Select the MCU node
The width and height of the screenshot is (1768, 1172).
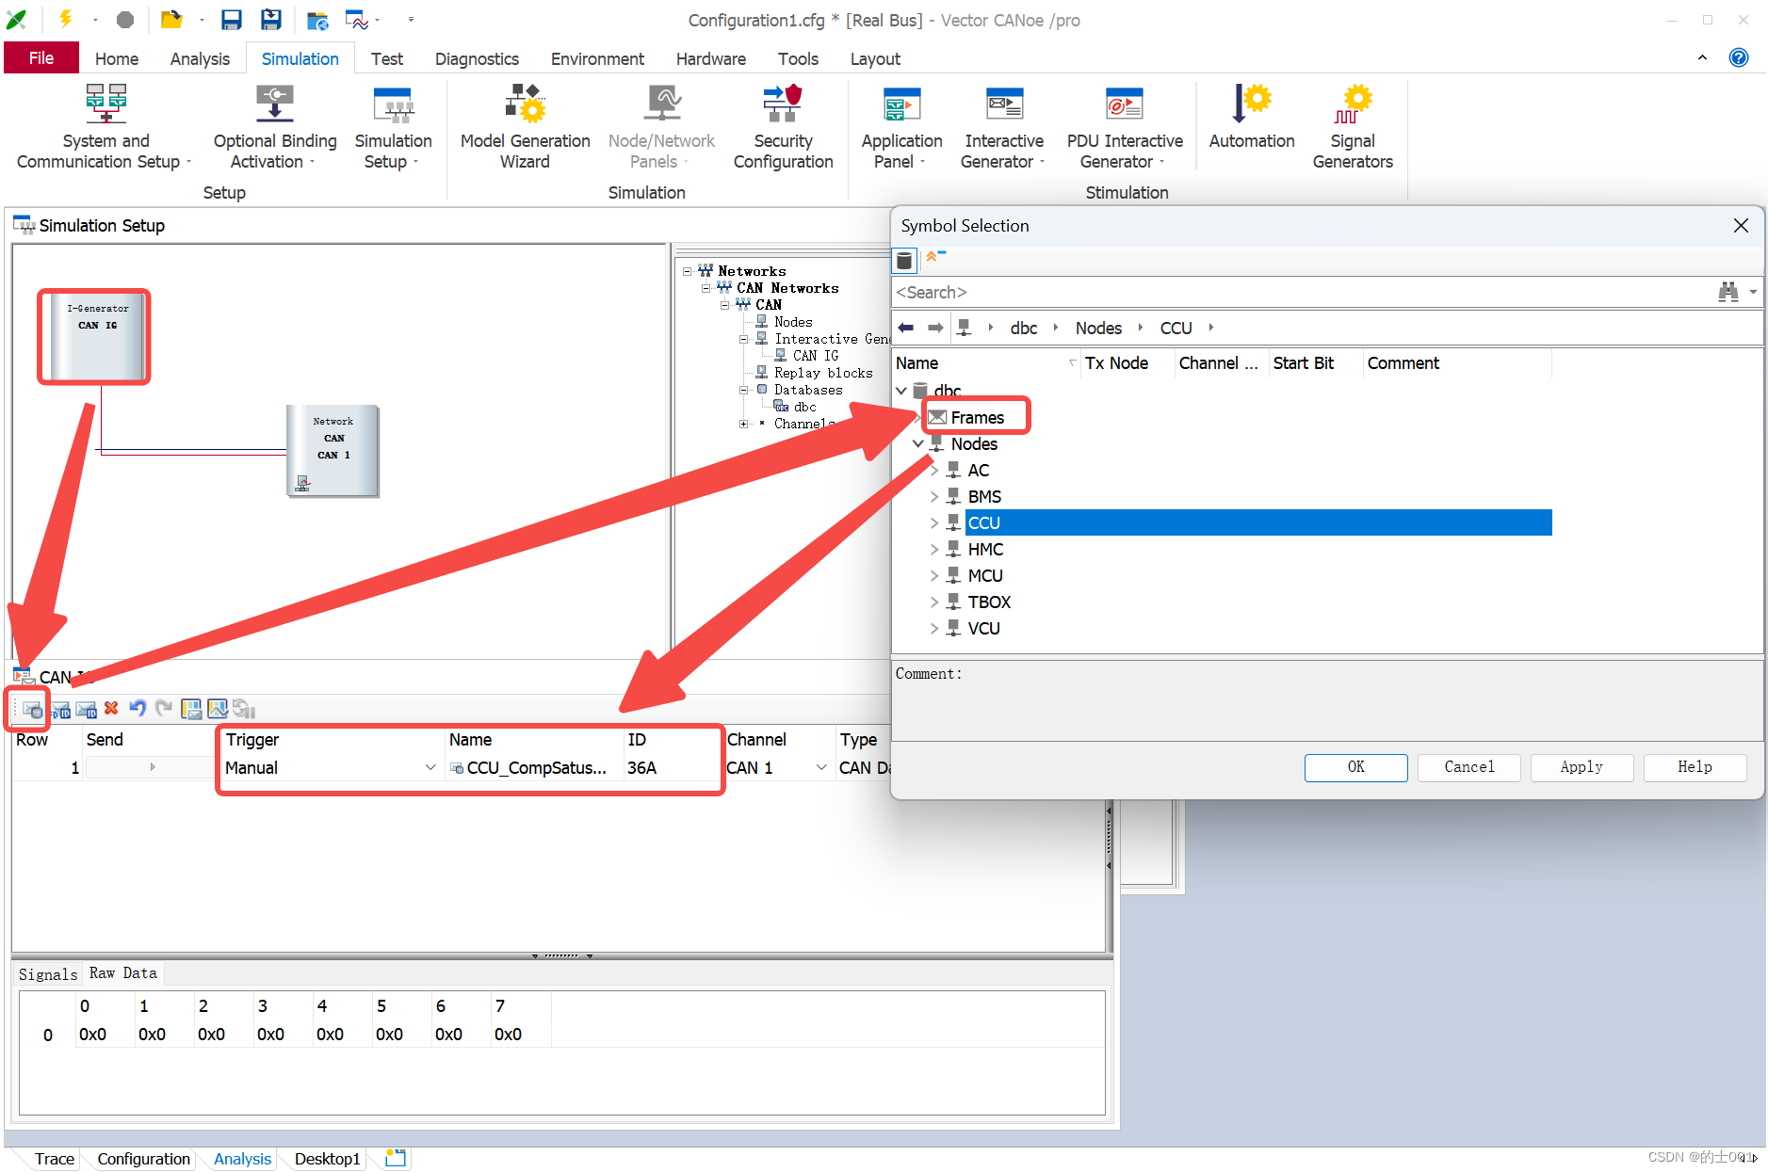point(984,575)
